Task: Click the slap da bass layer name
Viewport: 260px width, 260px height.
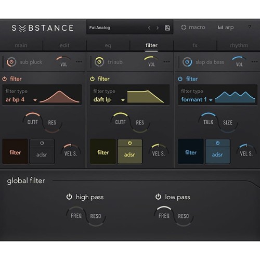Action: (210, 62)
